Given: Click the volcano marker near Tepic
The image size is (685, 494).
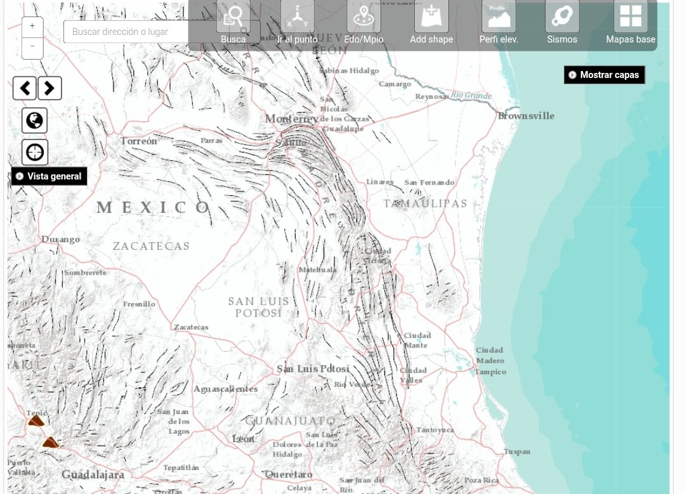Looking at the screenshot, I should tap(36, 420).
